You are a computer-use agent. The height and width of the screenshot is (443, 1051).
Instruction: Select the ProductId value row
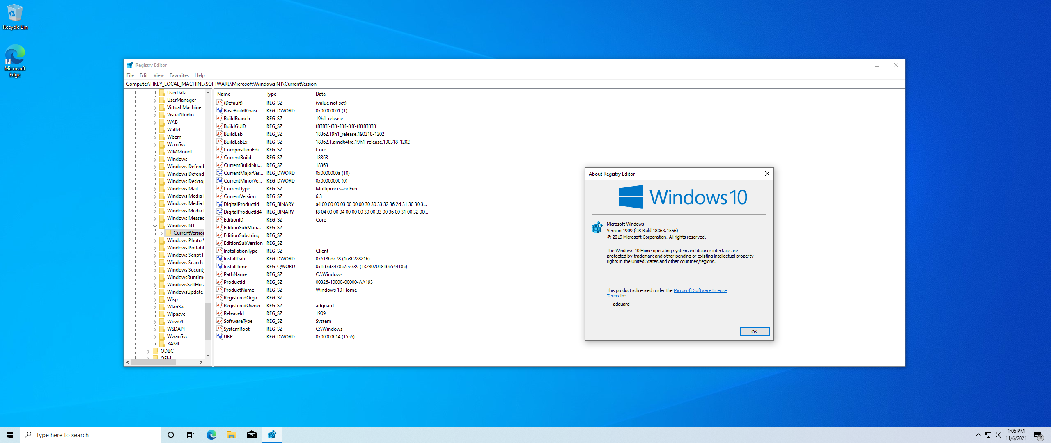[x=322, y=282]
